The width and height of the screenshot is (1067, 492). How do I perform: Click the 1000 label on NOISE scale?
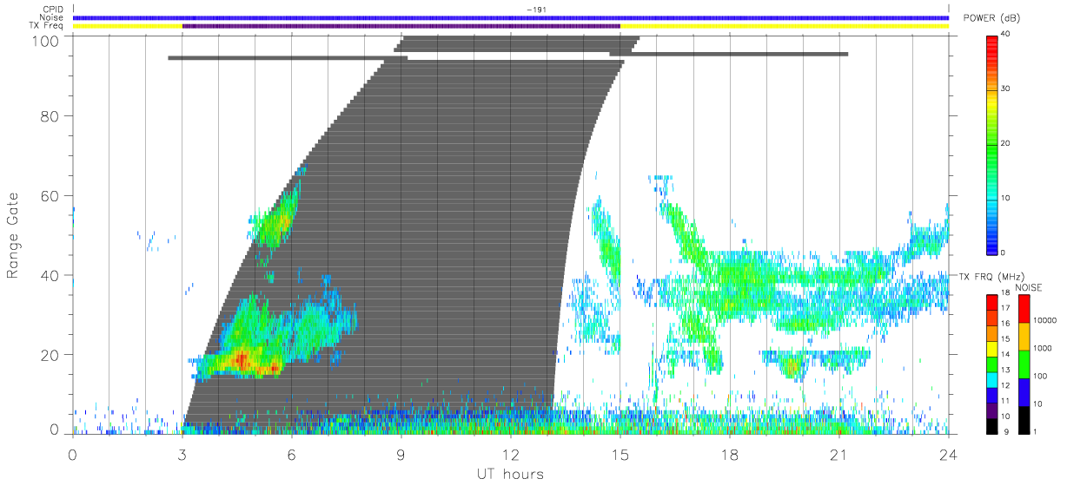click(1042, 348)
